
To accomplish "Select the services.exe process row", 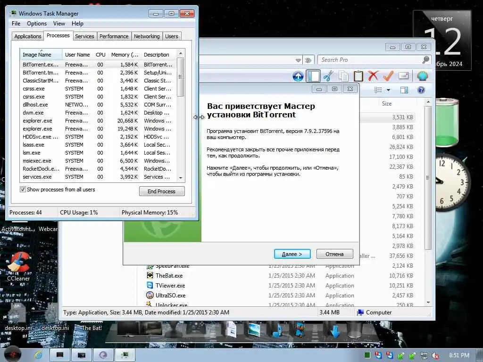I will coord(98,177).
